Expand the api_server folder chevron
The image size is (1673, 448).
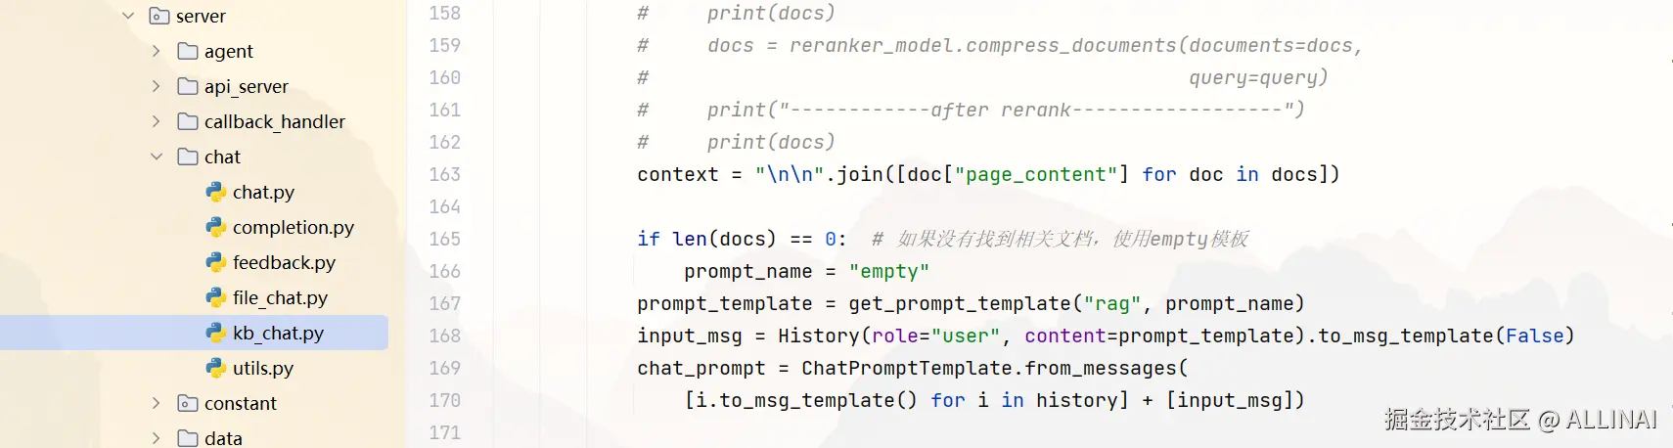click(157, 86)
